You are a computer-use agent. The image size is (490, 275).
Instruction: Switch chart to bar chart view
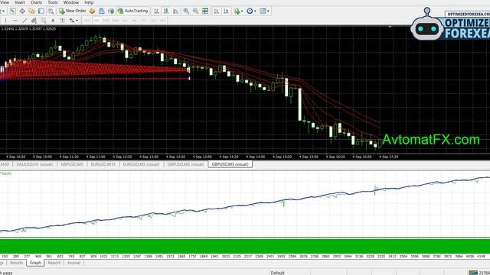point(156,11)
